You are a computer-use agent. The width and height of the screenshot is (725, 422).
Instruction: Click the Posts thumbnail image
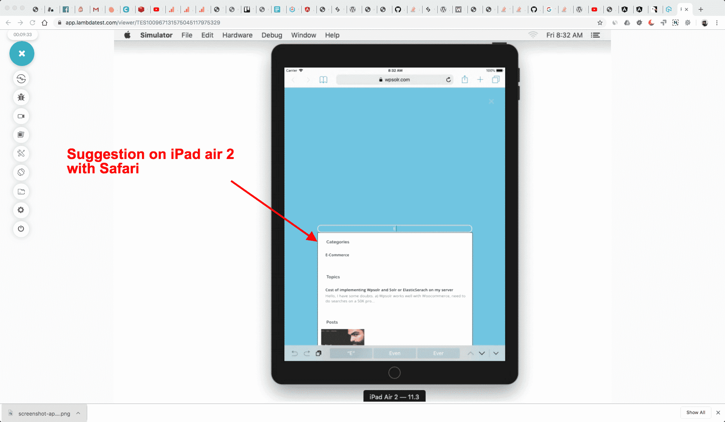342,337
